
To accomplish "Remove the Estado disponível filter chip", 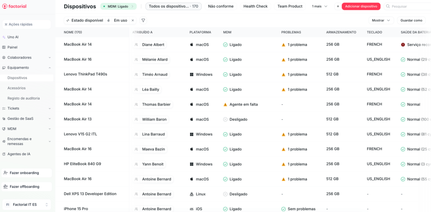I will 133,20.
